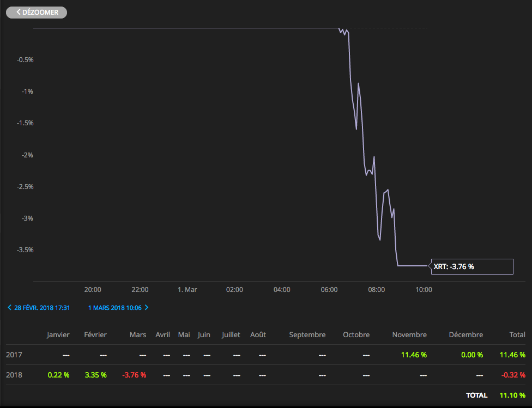Select the 2018 row label
532x408 pixels.
pyautogui.click(x=14, y=375)
